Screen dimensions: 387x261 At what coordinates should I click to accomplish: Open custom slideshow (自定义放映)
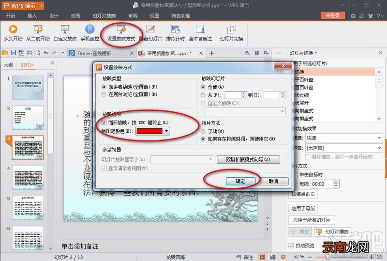pos(65,32)
